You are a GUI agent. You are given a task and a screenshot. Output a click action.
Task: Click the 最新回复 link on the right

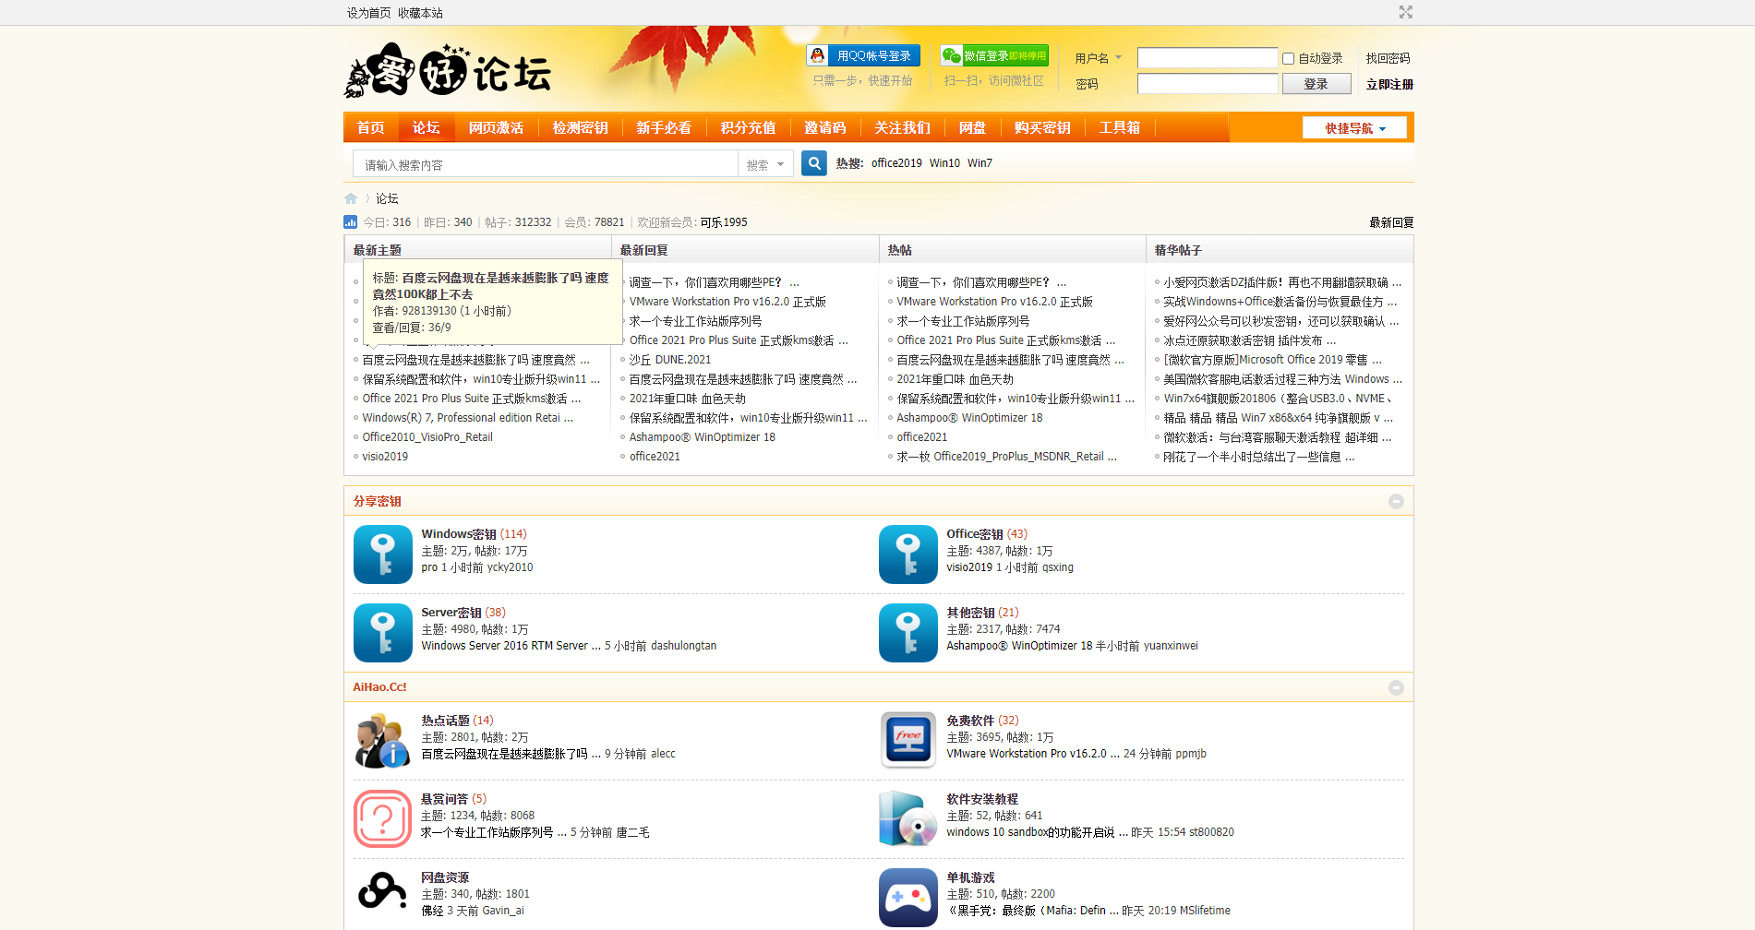click(x=1391, y=222)
